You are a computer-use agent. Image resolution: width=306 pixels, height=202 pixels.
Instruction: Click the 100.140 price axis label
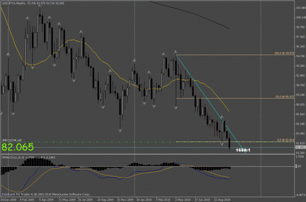301,18
